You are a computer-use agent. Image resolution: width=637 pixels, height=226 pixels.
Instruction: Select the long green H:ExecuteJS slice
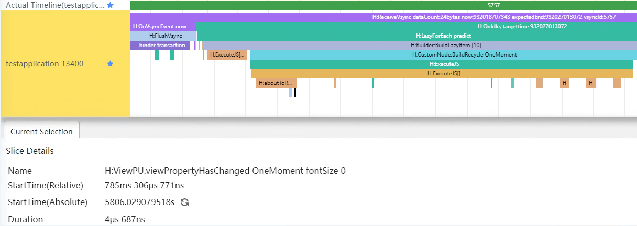click(441, 64)
